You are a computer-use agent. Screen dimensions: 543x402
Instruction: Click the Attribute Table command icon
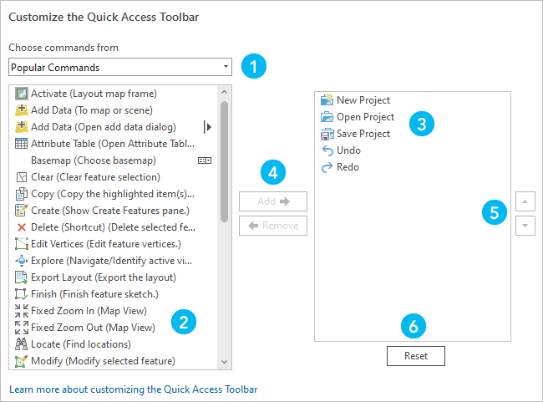click(x=22, y=144)
